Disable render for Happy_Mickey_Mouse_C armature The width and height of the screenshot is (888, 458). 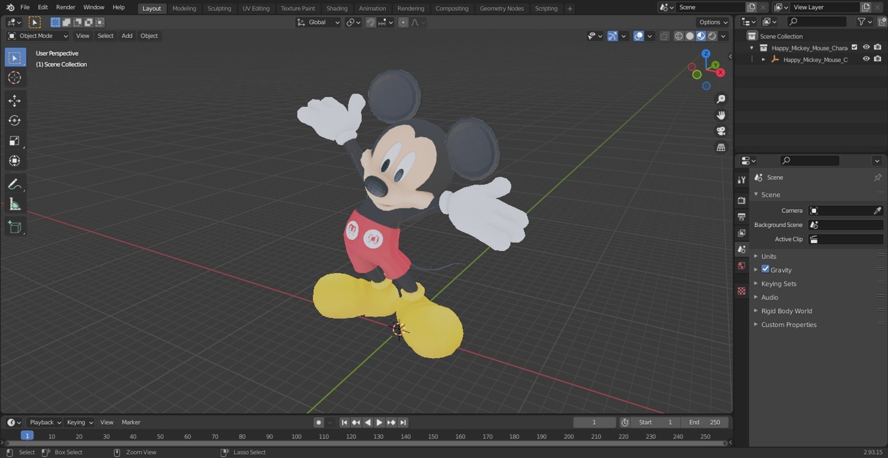[x=877, y=59]
